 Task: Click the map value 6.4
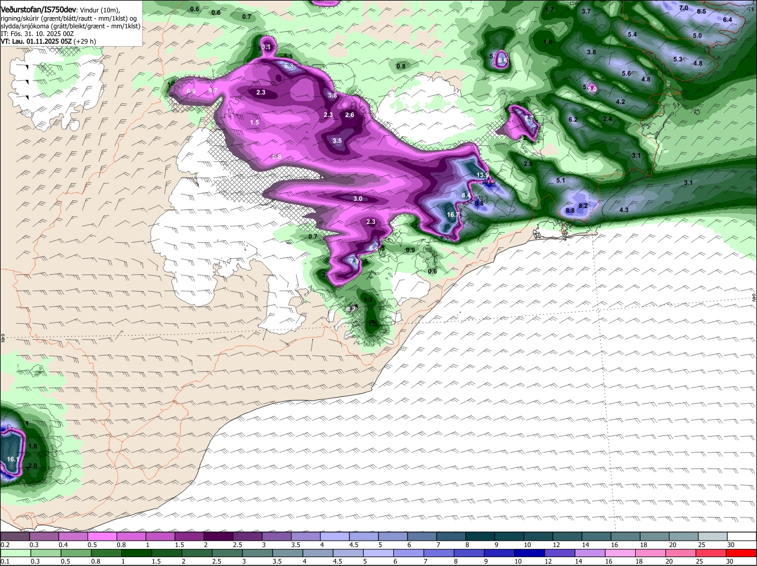[x=727, y=19]
